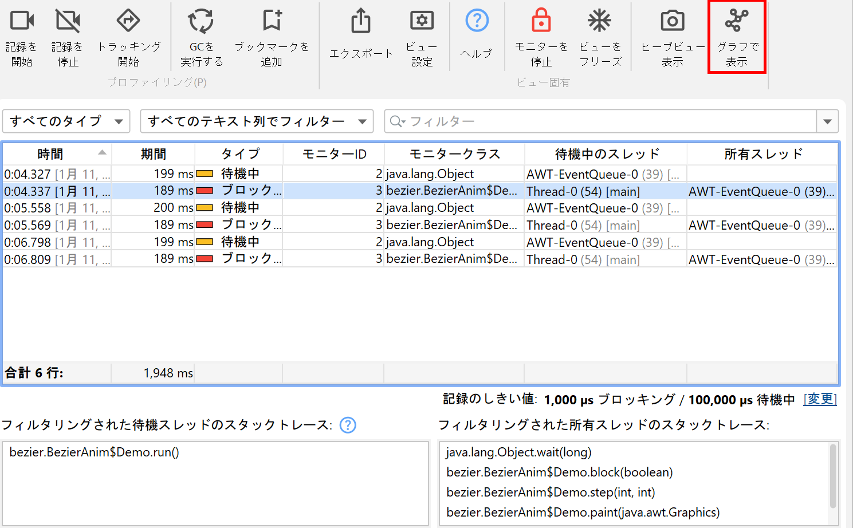The height and width of the screenshot is (528, 853).
Task: Toggle ビューをフリーズ freeze view
Action: point(600,21)
